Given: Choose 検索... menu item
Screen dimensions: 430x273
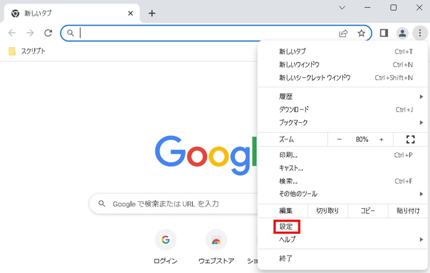Looking at the screenshot, I should (x=342, y=181).
